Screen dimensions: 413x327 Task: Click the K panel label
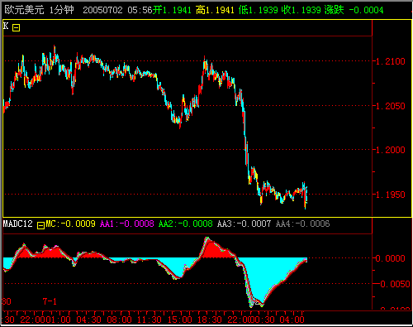tap(6, 26)
